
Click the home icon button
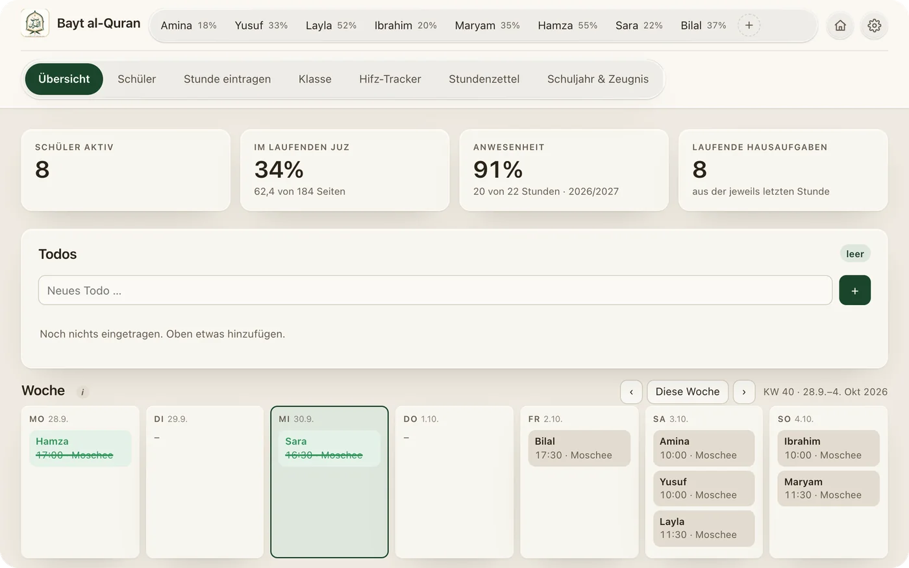(x=840, y=25)
